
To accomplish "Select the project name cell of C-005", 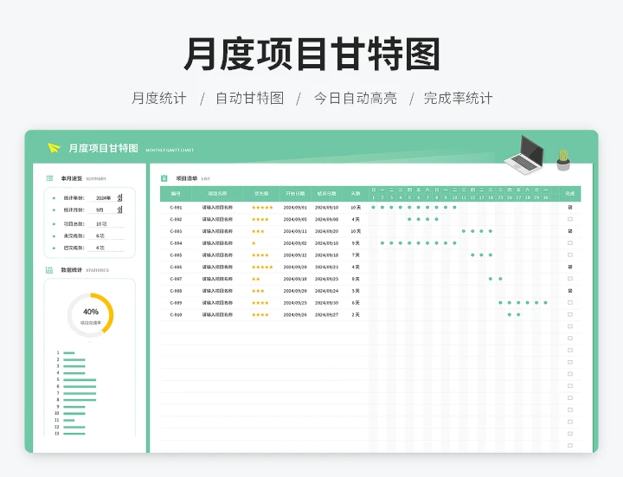I will tap(217, 255).
